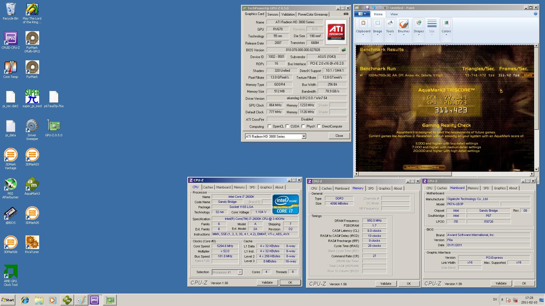
Task: Open Internet Explorer from the taskbar
Action: click(25, 300)
